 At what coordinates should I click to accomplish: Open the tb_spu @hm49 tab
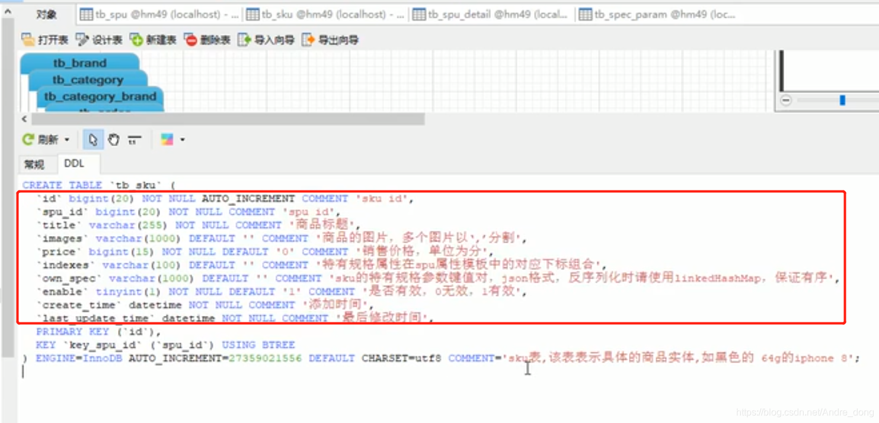(x=159, y=14)
